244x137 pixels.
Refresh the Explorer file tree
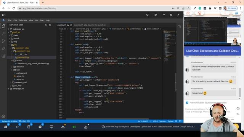(46, 25)
